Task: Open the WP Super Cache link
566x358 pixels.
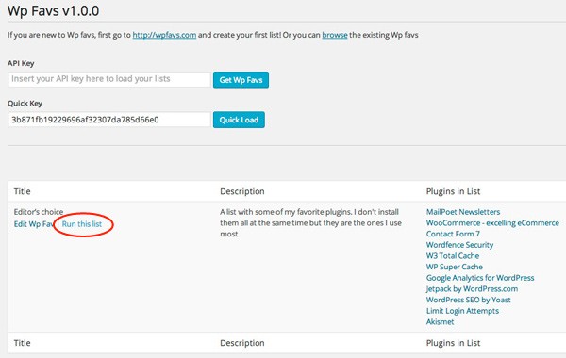Action: point(454,267)
